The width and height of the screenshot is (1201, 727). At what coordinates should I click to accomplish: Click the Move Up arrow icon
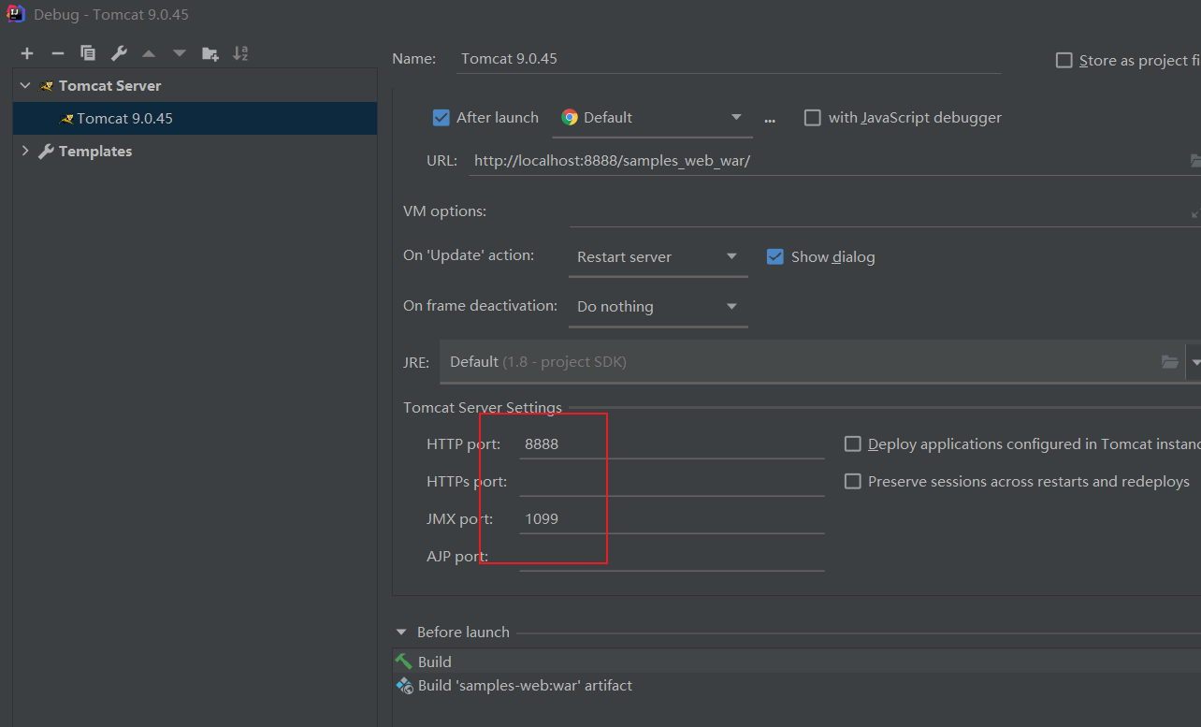[149, 53]
